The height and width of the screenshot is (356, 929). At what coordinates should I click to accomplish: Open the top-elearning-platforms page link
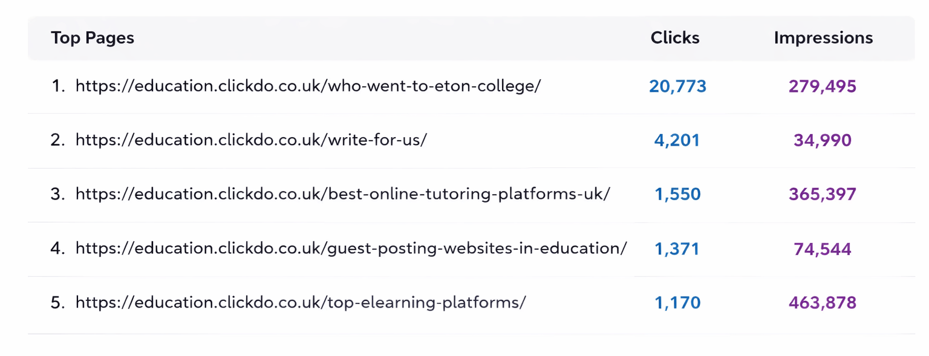coord(301,302)
